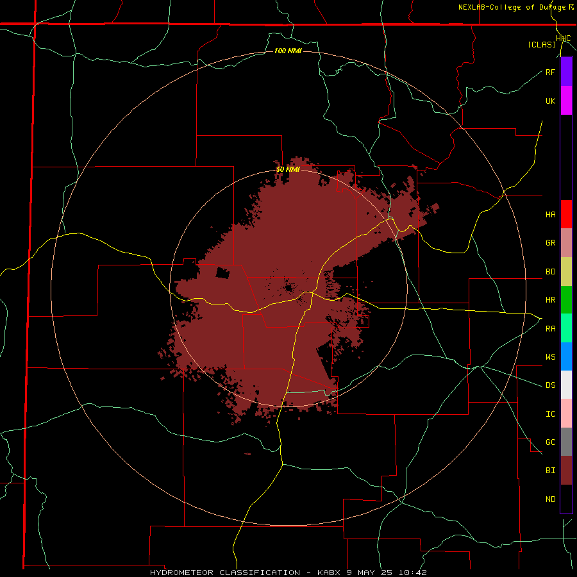
Task: Click the UK legend label
Action: click(x=550, y=101)
